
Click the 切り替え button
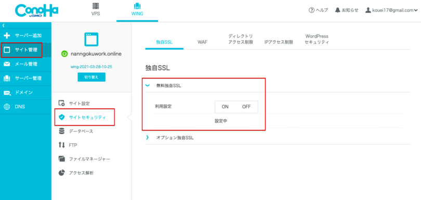91,77
